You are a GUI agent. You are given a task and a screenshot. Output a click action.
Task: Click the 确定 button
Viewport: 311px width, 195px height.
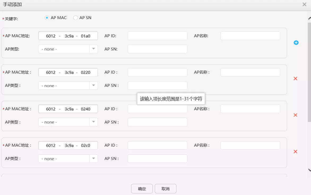click(x=142, y=189)
